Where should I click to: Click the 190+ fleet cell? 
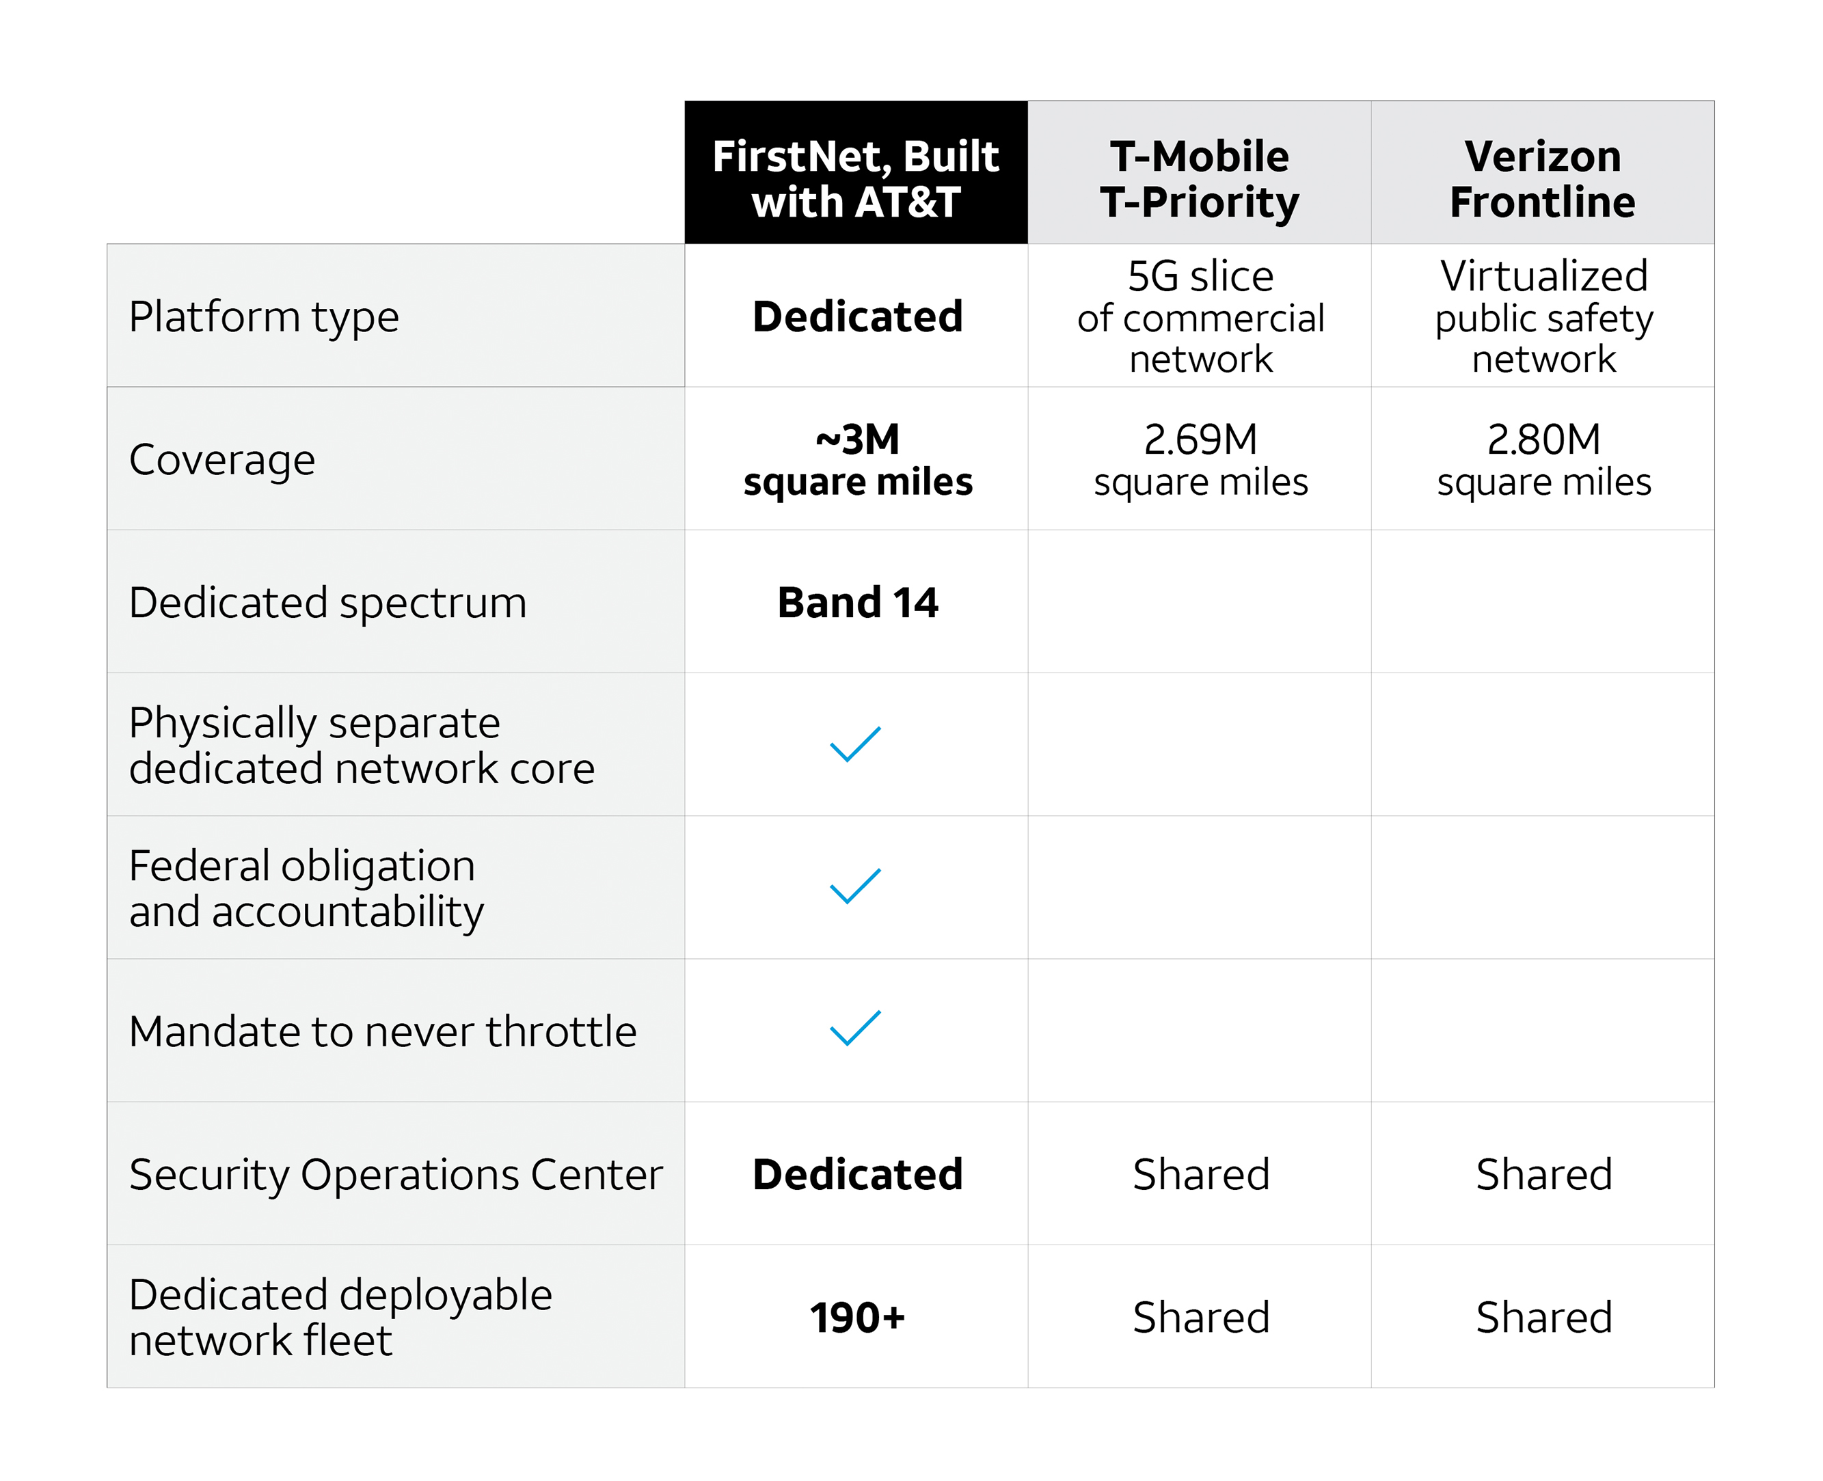coord(857,1318)
